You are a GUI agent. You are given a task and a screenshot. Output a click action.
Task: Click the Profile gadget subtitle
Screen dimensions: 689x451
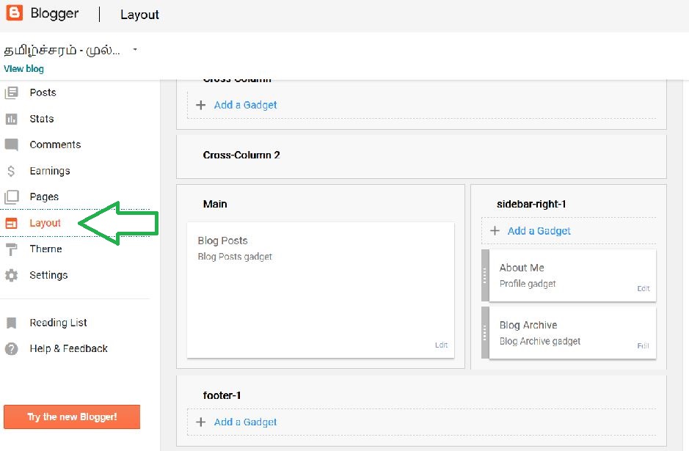(528, 284)
